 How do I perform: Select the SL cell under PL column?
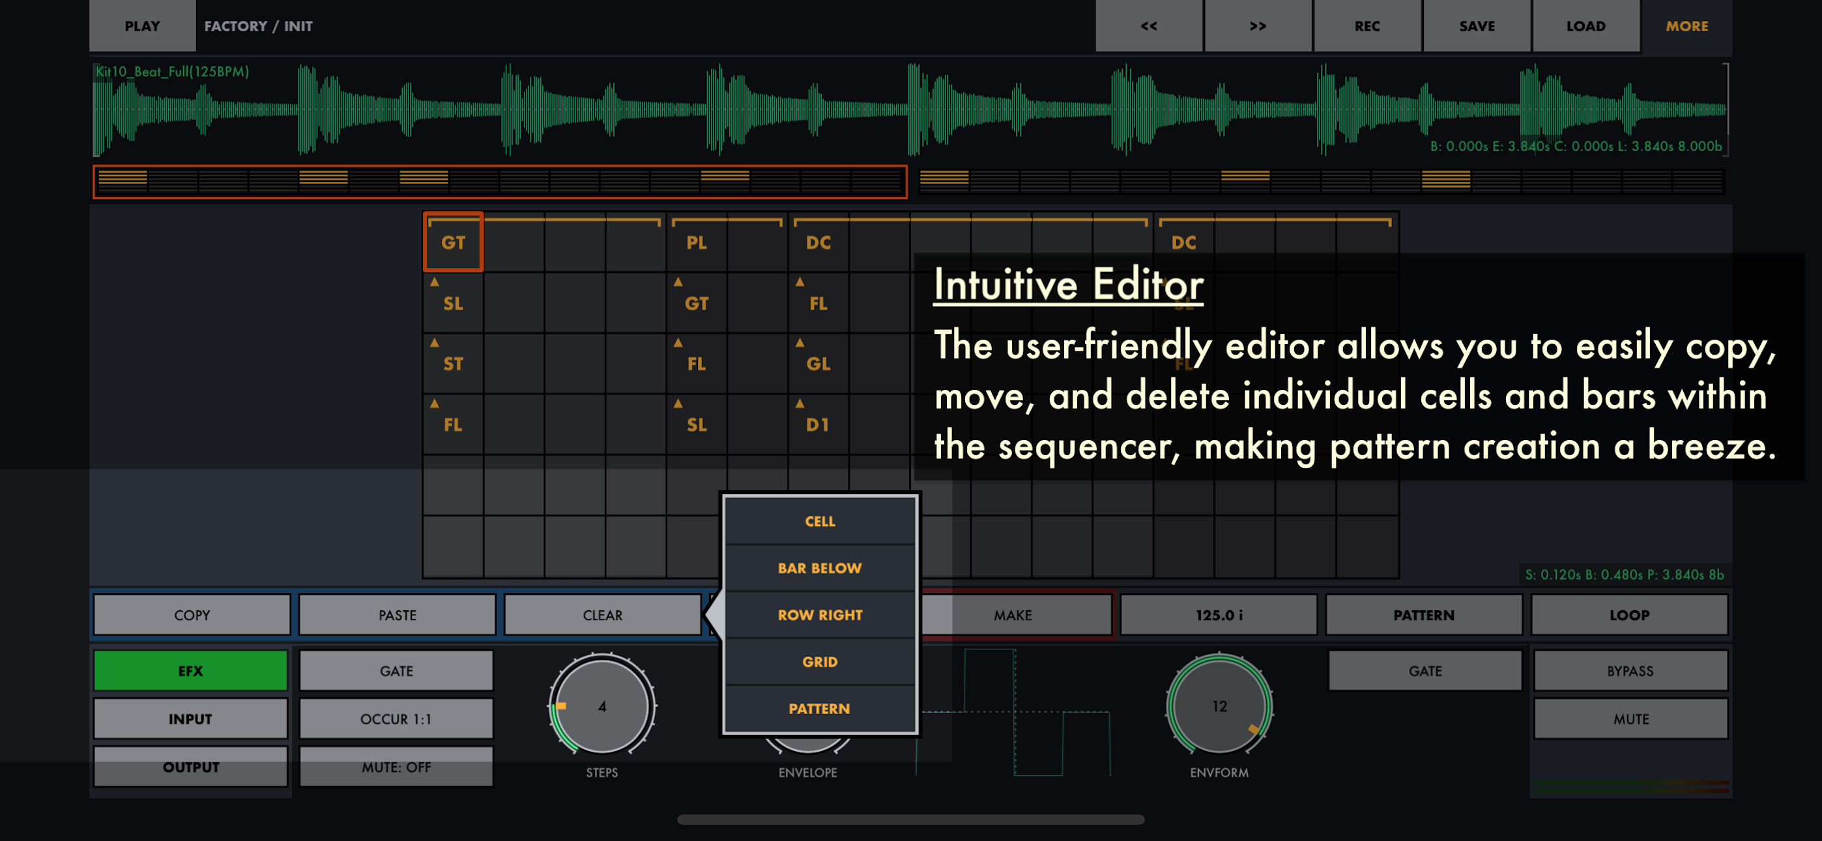pos(697,425)
